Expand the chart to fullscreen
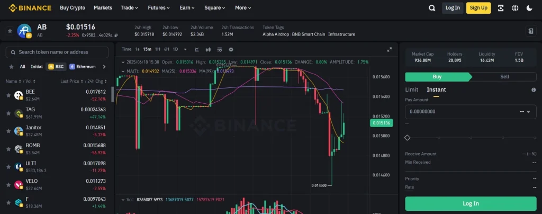Screen dimensions: 542x214 [390, 49]
